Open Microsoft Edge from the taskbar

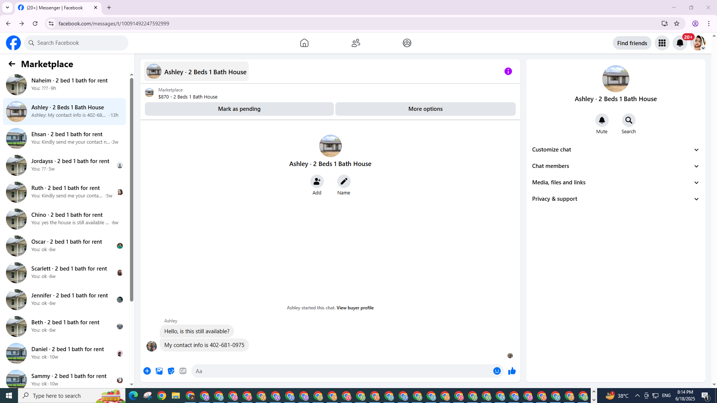[x=133, y=396]
